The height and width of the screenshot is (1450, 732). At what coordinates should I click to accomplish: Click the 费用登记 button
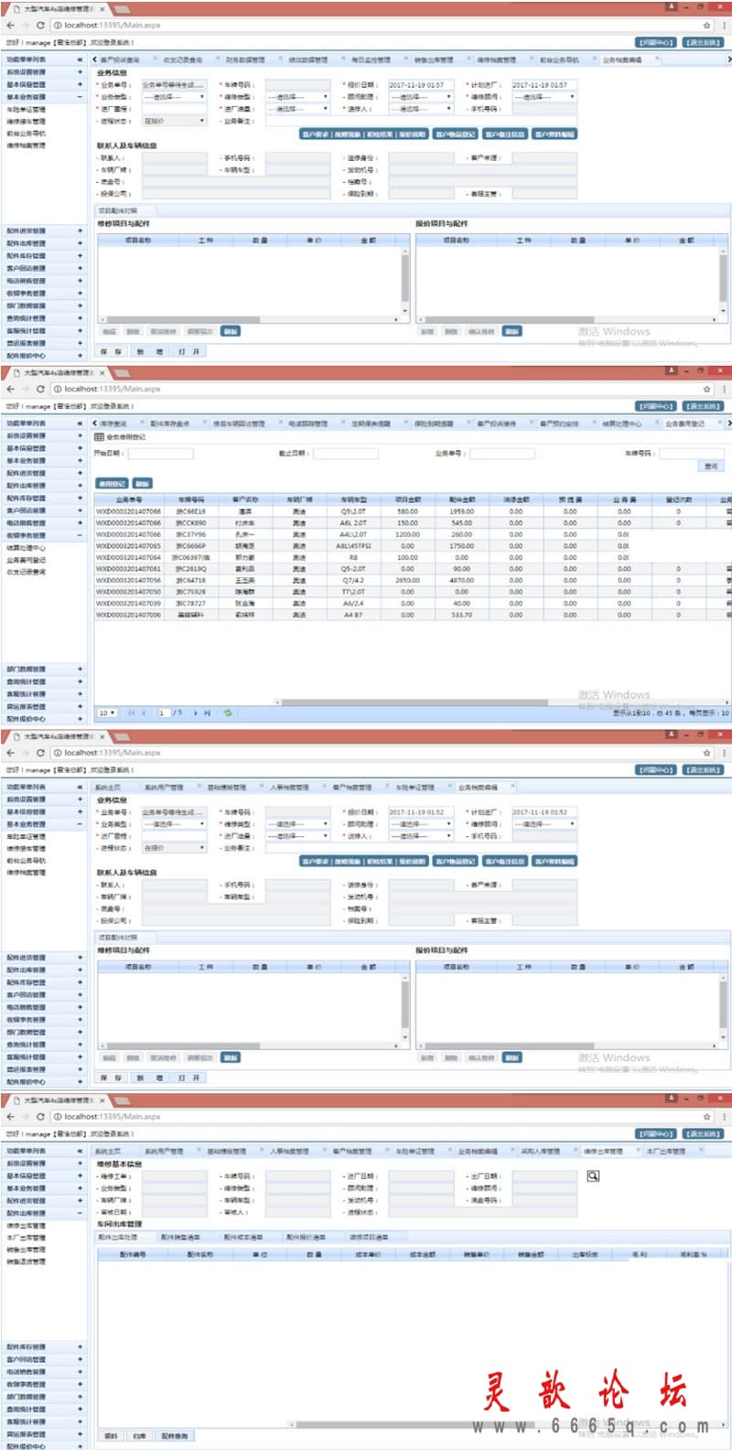pyautogui.click(x=112, y=483)
